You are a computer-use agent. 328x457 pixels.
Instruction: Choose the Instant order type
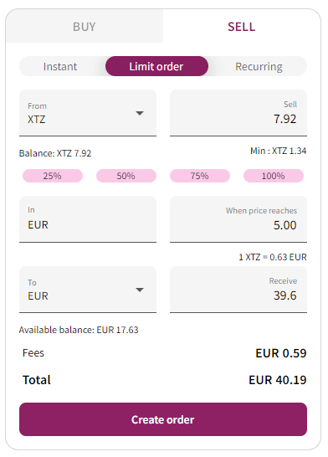(x=60, y=66)
